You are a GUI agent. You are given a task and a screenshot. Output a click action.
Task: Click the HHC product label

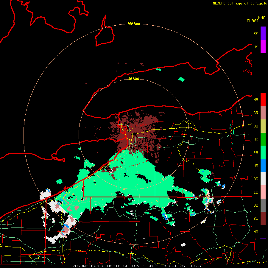point(261,18)
